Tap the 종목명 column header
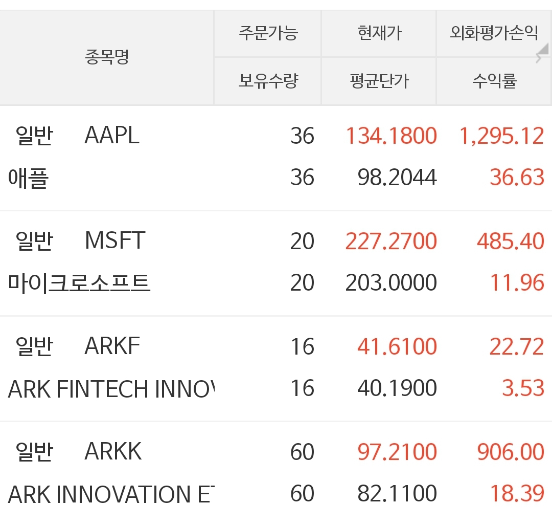Screen dimensions: 552x526 [107, 57]
